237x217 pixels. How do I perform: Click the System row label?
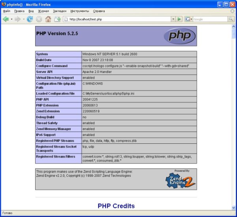pyautogui.click(x=42, y=54)
